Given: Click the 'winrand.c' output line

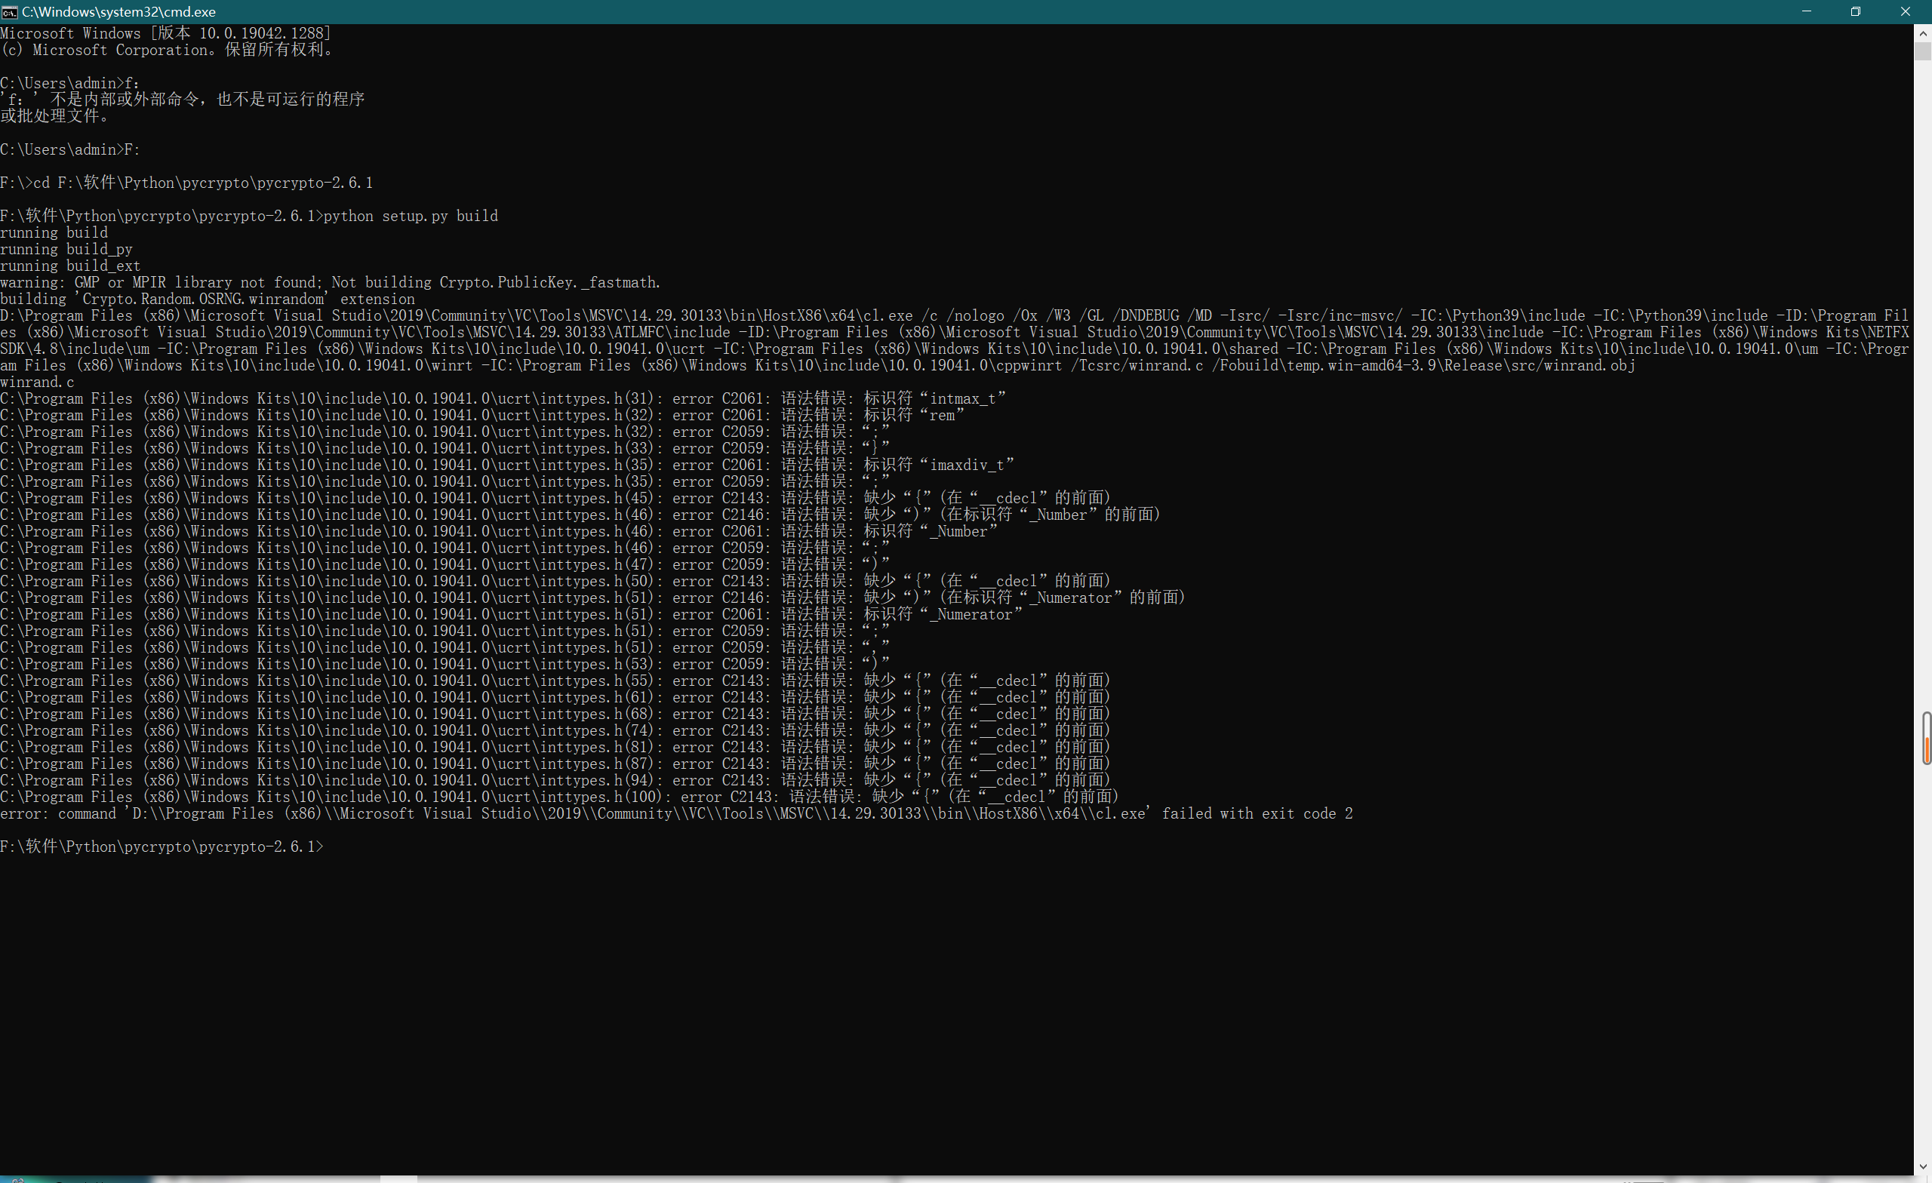Looking at the screenshot, I should (37, 382).
